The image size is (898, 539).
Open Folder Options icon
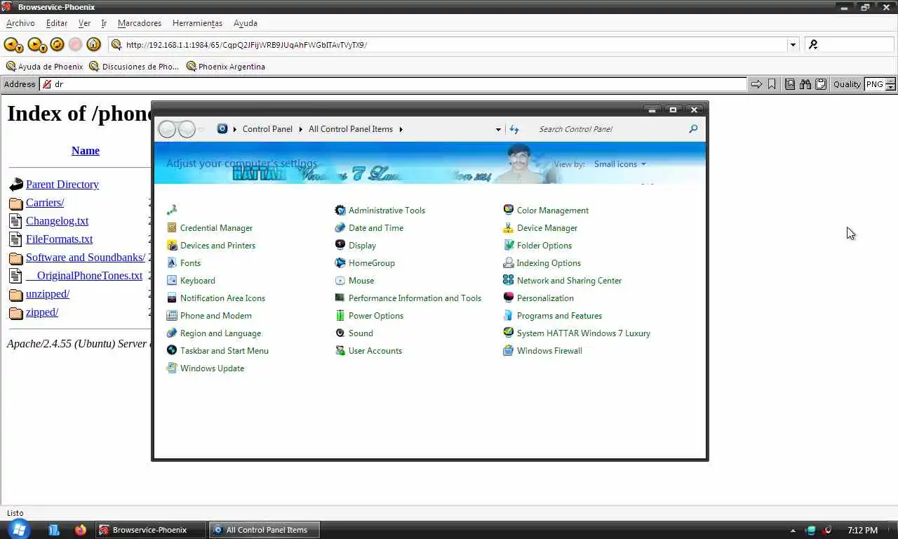509,246
